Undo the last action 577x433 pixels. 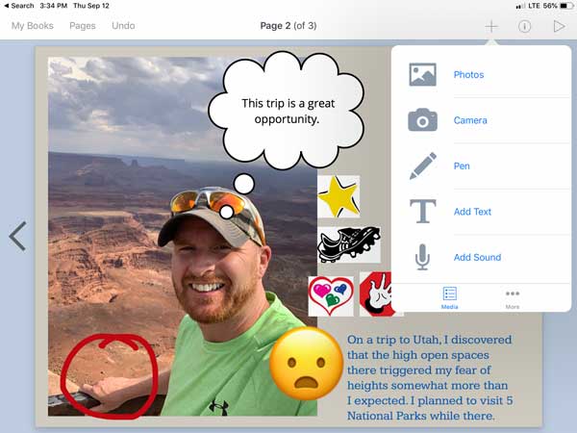pos(123,26)
